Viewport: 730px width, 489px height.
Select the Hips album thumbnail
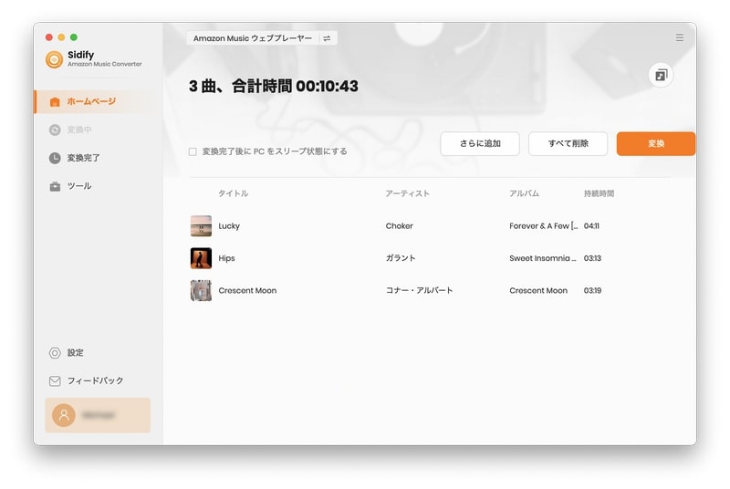(201, 258)
